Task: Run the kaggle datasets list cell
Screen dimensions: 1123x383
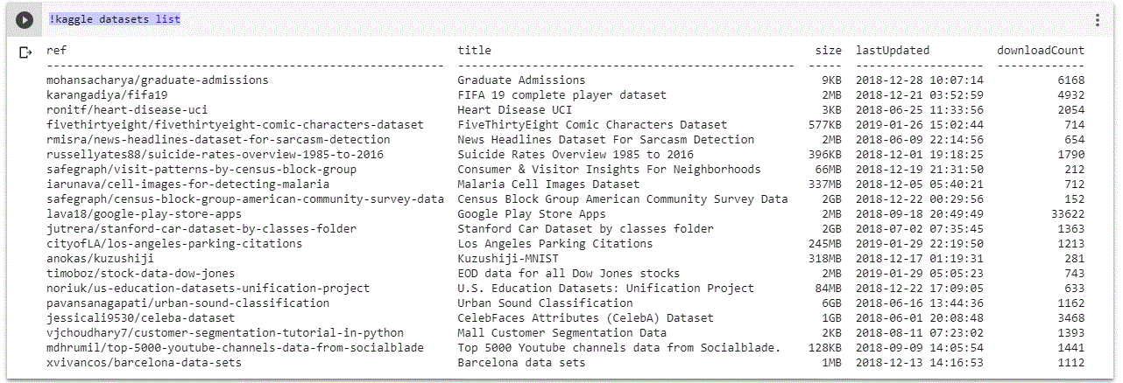Action: pos(24,19)
